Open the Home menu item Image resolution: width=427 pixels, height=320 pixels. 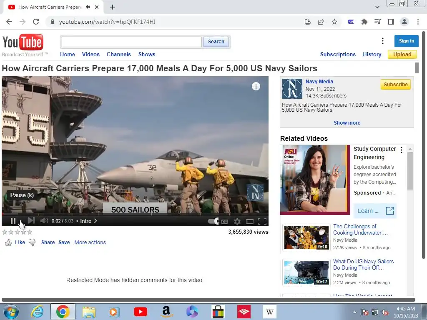coord(68,54)
